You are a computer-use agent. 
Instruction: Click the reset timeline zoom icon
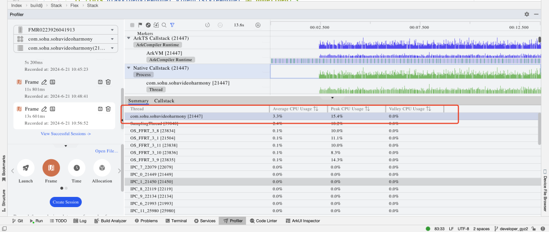coord(207,25)
